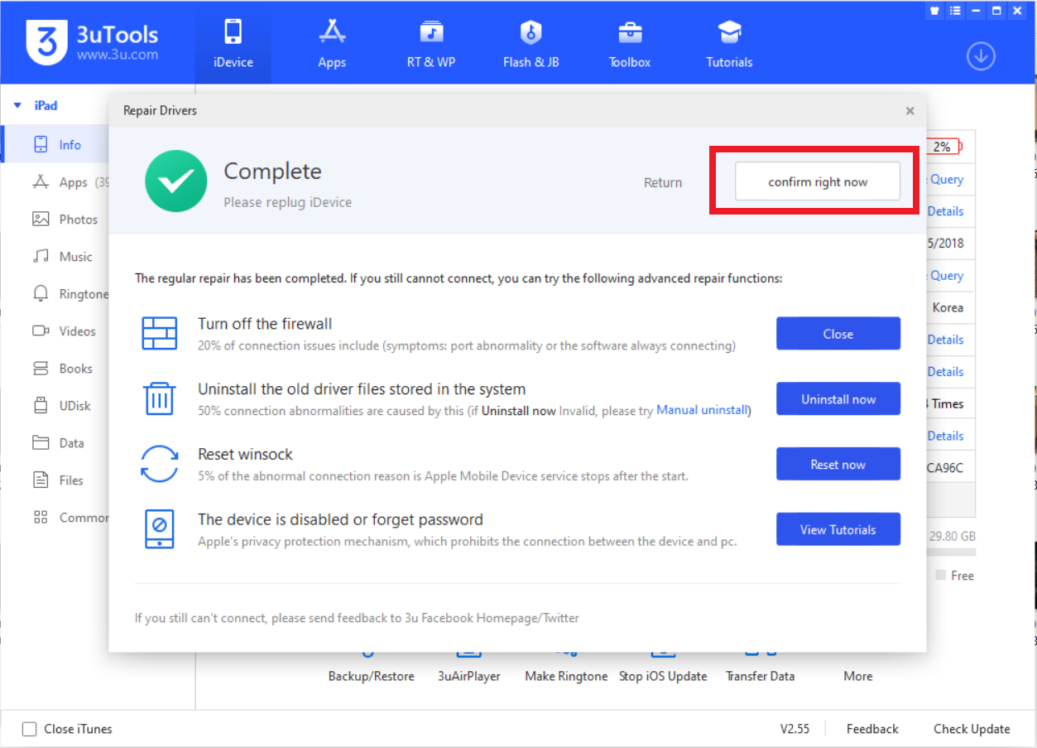Screen dimensions: 1037x748
Task: Click Check Update in status bar
Action: tap(972, 729)
